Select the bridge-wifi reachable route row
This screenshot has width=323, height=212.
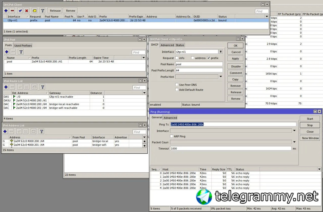point(75,108)
